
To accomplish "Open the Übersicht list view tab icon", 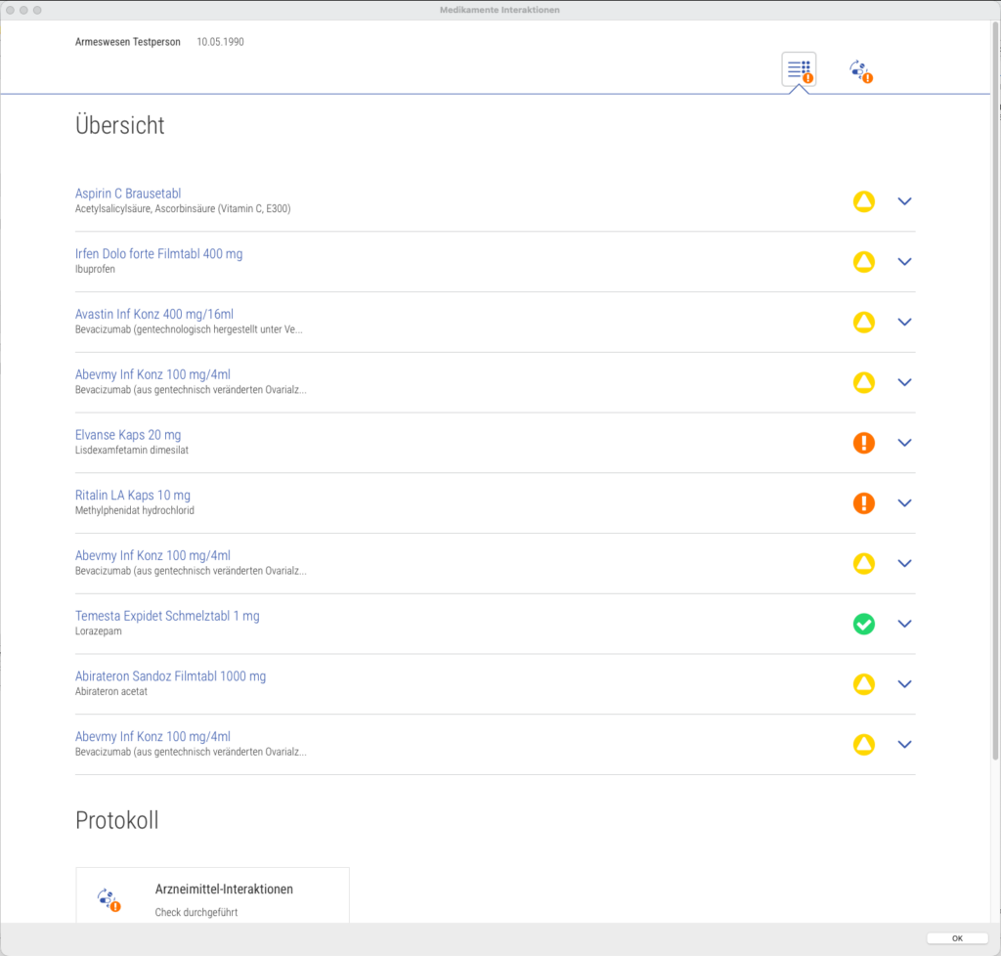I will pos(799,69).
